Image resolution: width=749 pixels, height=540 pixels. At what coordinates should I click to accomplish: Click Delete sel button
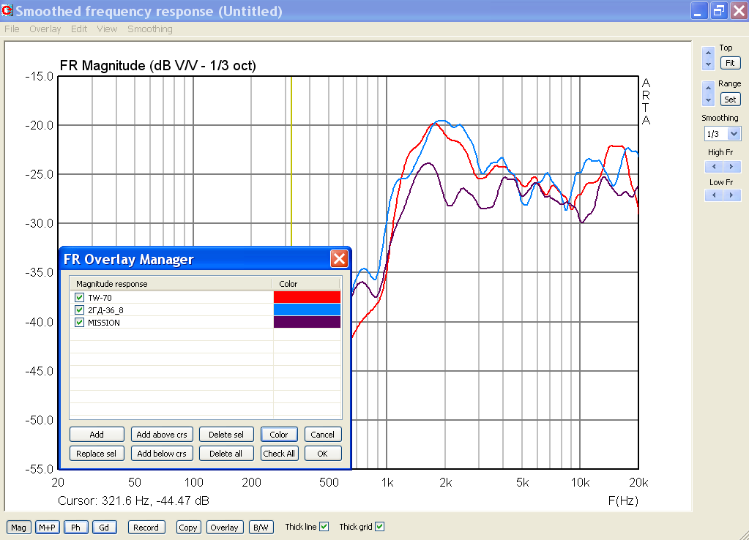(x=226, y=435)
